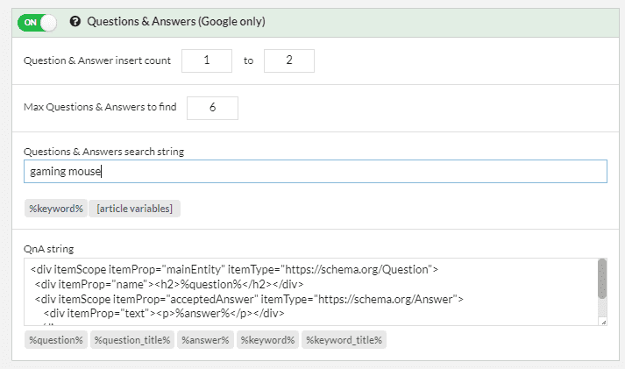The image size is (625, 369).
Task: Click inside the QnA string textarea
Action: coord(311,292)
